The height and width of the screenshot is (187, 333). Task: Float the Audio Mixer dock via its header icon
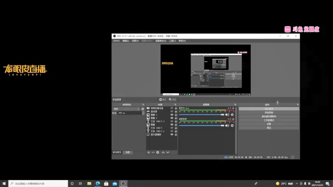pos(235,105)
